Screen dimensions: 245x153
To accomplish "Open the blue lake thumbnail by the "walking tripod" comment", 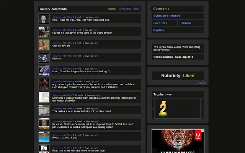I will point(44,137).
